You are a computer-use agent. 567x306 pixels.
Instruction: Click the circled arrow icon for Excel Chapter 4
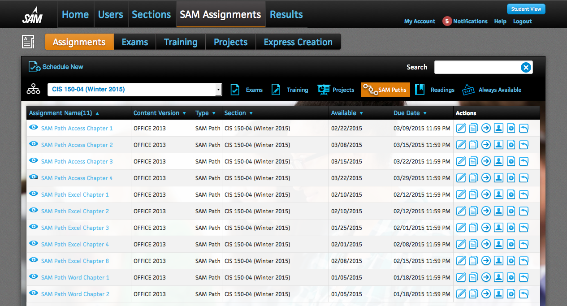486,244
